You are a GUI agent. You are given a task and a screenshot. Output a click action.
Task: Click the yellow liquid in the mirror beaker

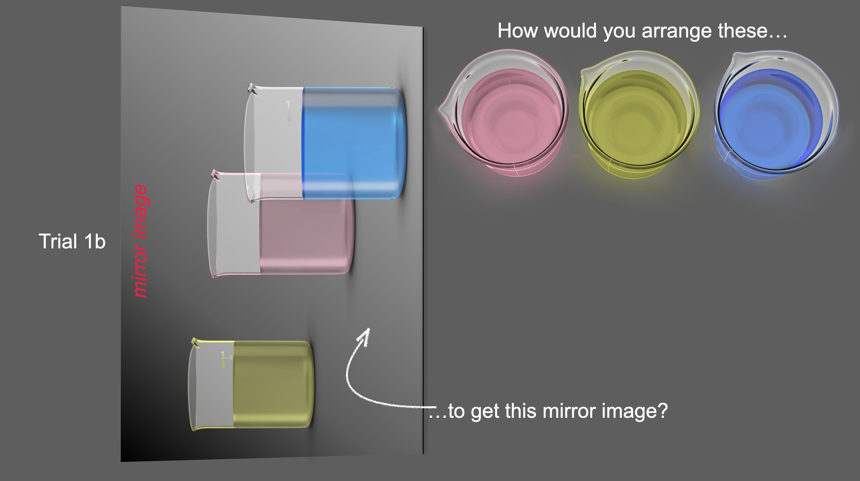tap(273, 384)
